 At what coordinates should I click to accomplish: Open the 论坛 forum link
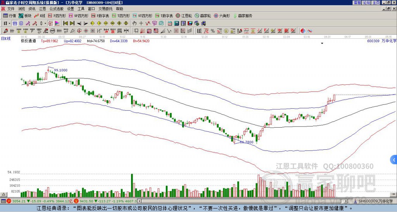point(366,3)
